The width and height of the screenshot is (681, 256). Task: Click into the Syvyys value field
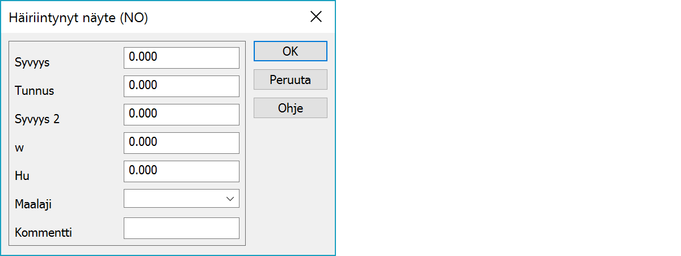coord(181,57)
